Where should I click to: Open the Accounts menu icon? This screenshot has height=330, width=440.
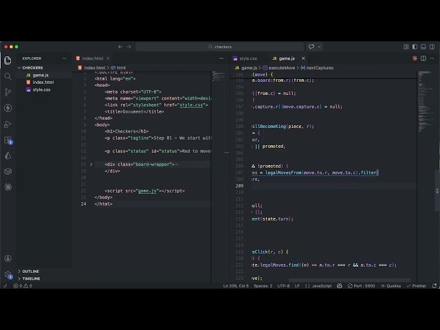tap(8, 258)
